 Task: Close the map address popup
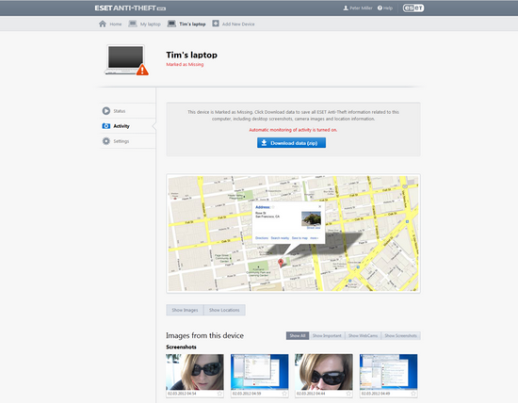pyautogui.click(x=319, y=207)
